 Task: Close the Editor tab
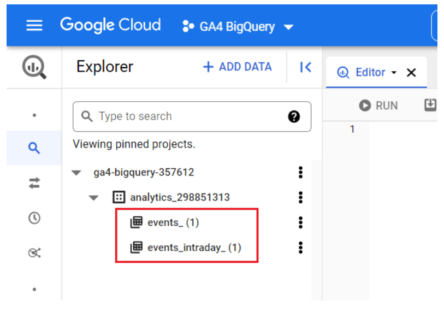[x=411, y=73]
